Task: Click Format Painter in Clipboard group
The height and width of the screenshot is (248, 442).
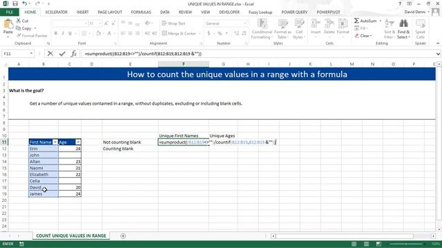Action: point(32,36)
